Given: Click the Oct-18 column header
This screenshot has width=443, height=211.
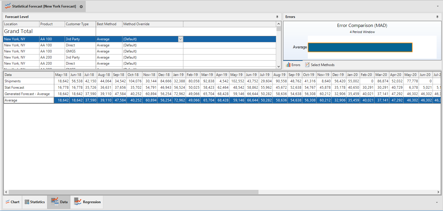Looking at the screenshot, I should (x=134, y=75).
